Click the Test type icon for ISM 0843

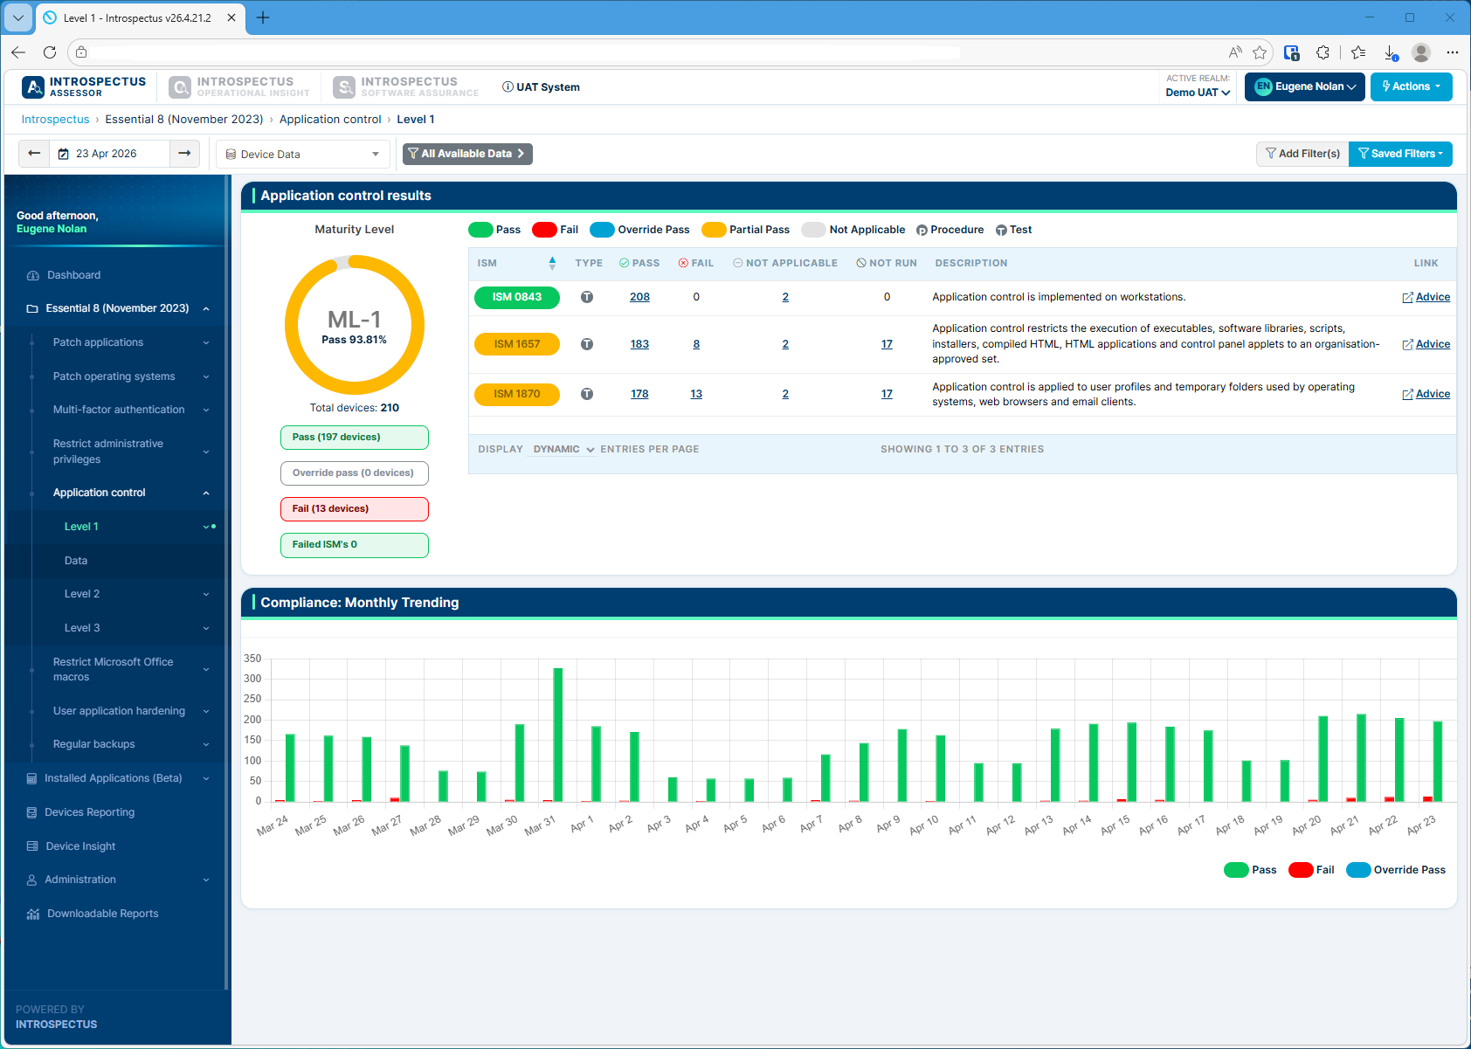(x=587, y=297)
